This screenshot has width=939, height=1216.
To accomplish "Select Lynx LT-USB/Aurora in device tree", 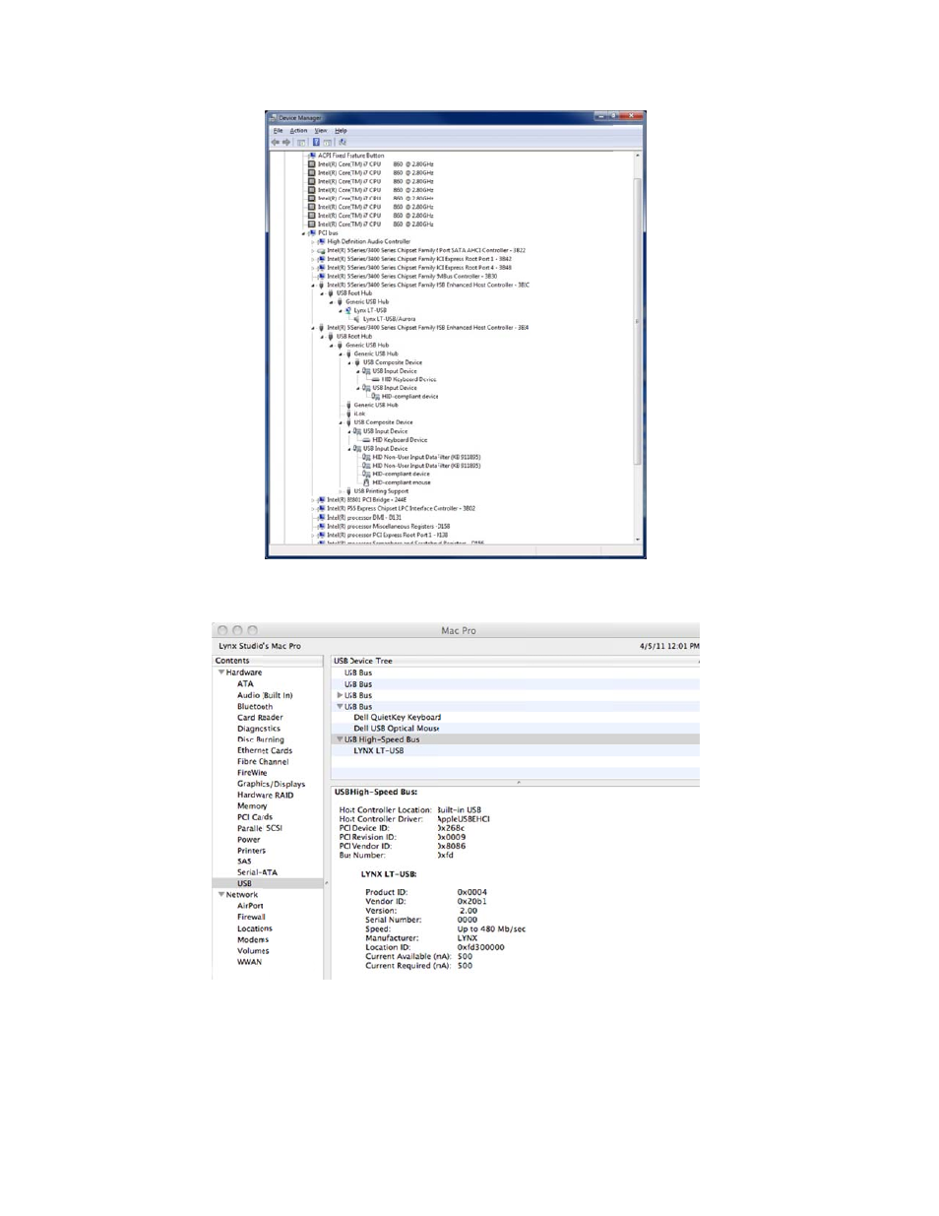I will (x=390, y=319).
